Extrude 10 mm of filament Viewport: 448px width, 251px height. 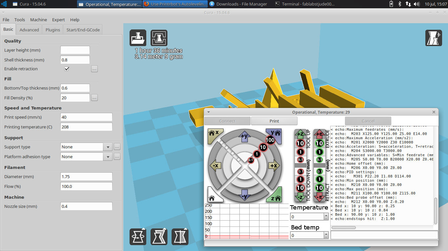pyautogui.click(x=319, y=143)
